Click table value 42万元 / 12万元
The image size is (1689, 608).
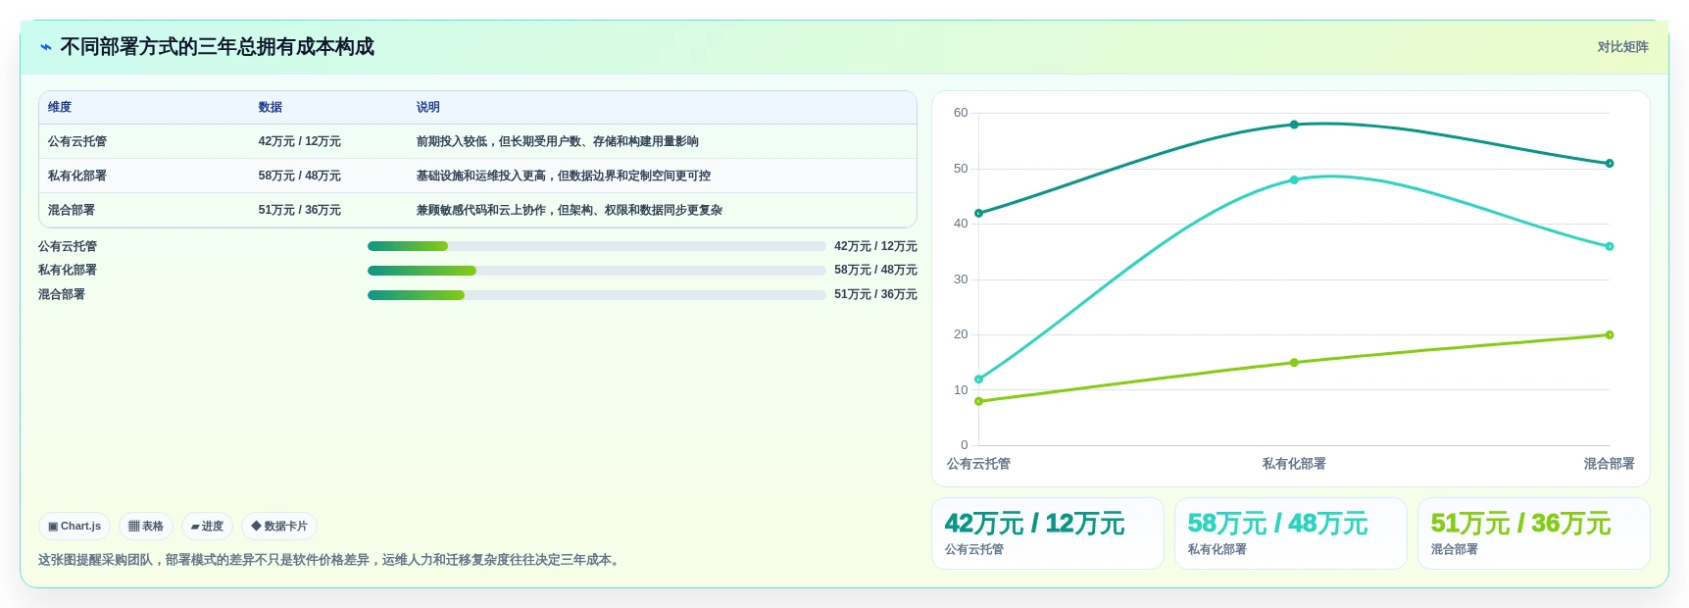click(x=300, y=142)
